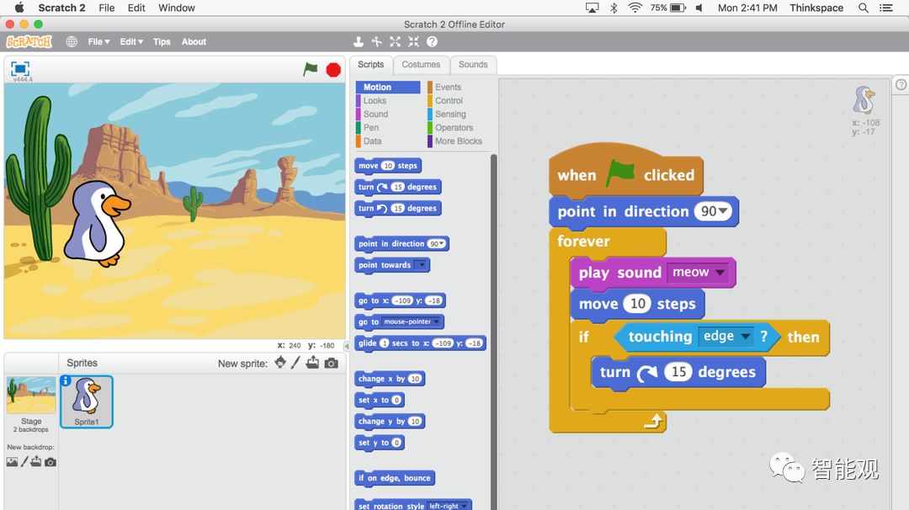Viewport: 909px width, 510px height.
Task: Select the duplicate stamp tool
Action: [359, 41]
